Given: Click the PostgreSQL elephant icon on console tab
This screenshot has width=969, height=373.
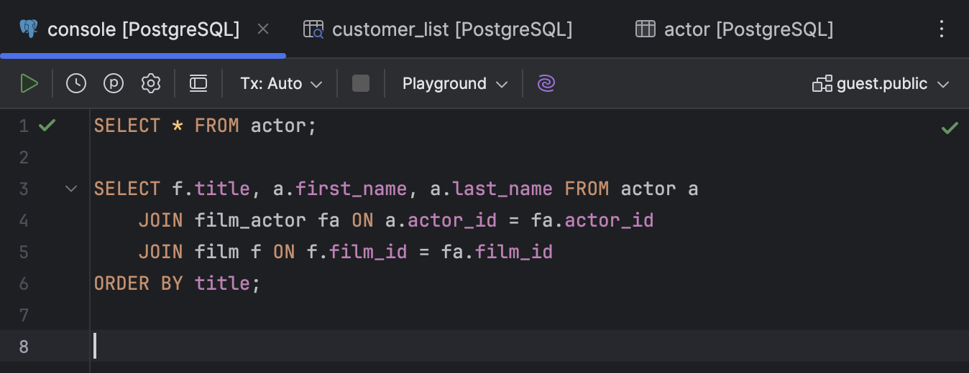Looking at the screenshot, I should (x=29, y=29).
